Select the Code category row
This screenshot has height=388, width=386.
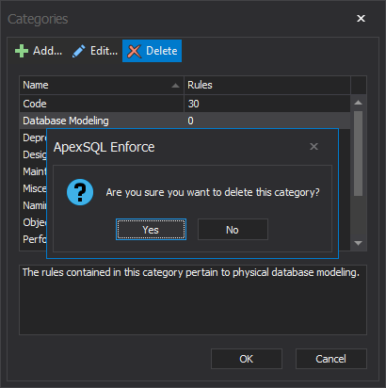[x=185, y=104]
